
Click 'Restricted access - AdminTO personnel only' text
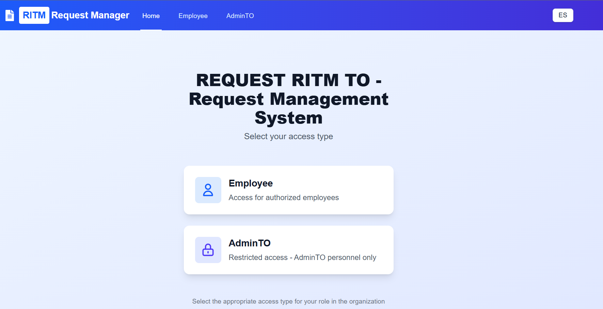pyautogui.click(x=302, y=257)
